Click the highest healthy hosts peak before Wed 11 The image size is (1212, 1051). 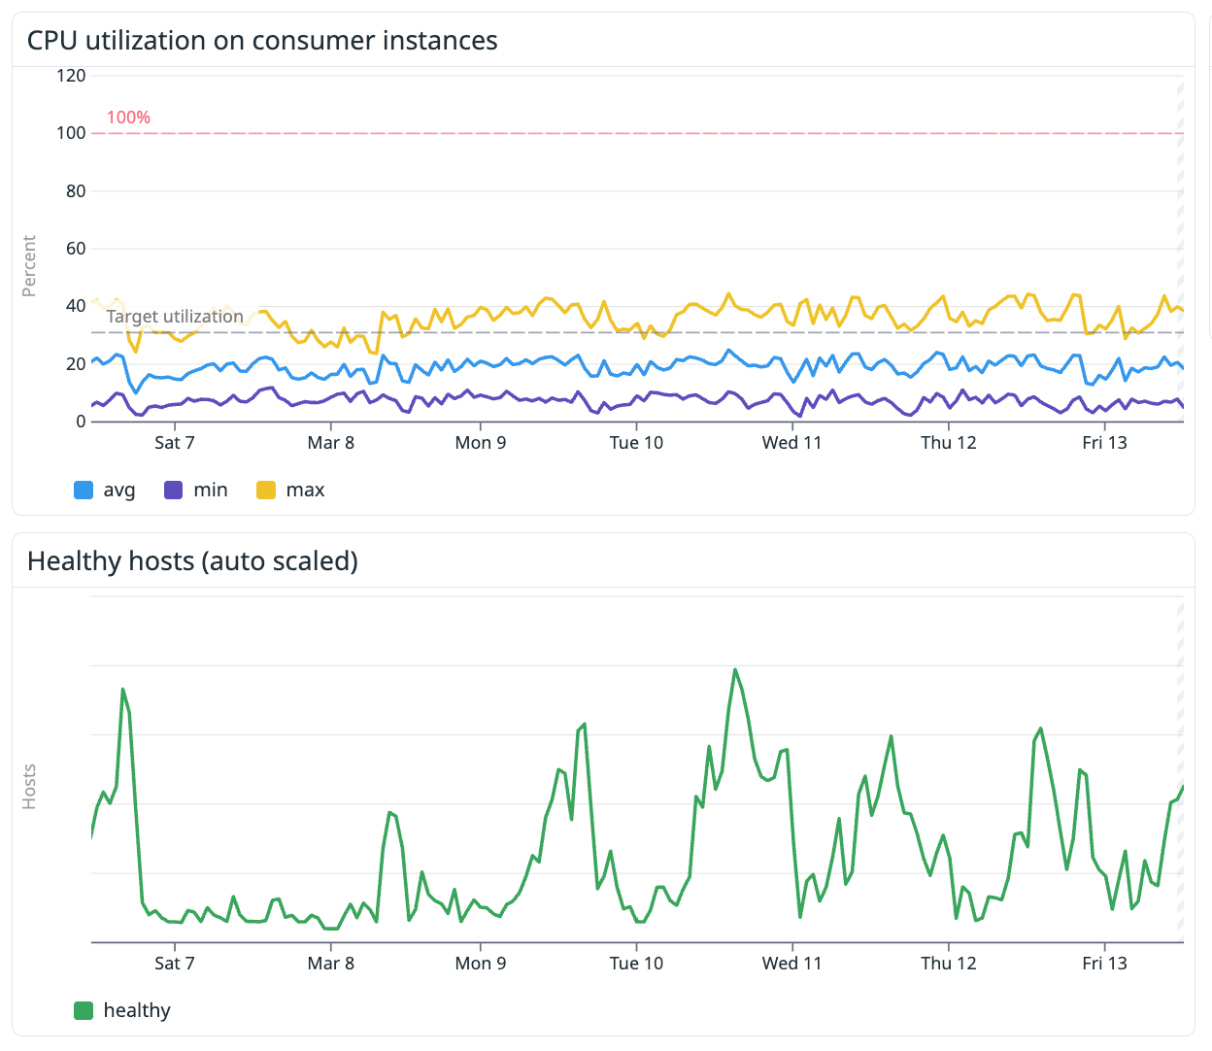(735, 669)
